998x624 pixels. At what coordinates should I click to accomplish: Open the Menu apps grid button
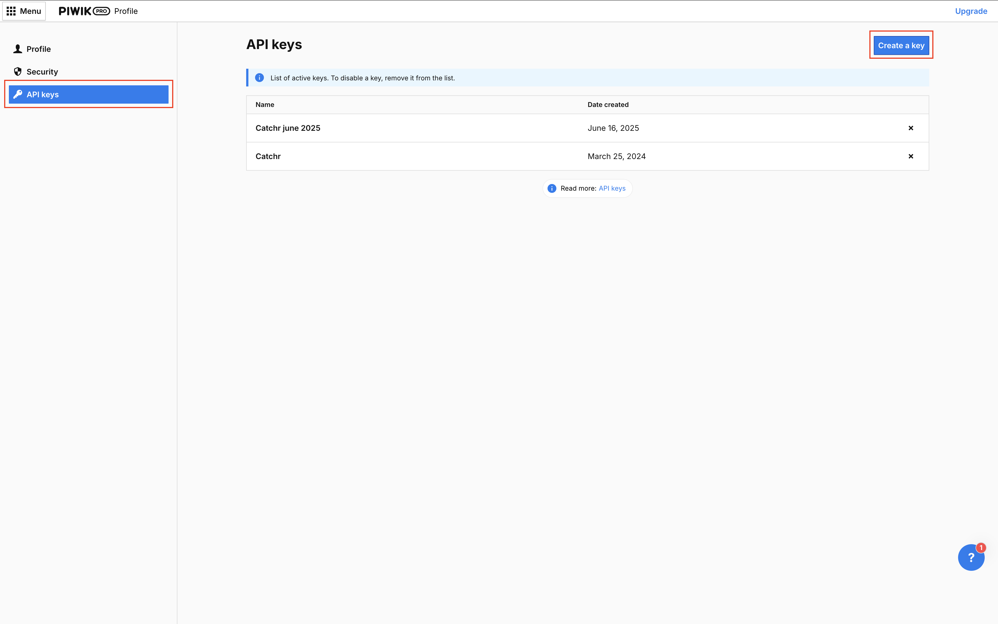(24, 11)
